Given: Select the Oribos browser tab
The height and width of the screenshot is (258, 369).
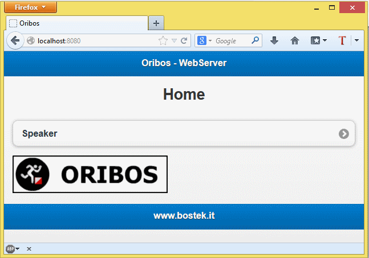Looking at the screenshot, I should (77, 23).
